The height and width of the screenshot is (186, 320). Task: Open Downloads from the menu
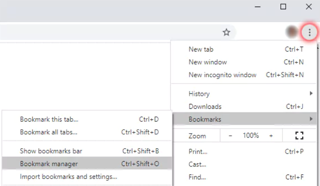[244, 107]
